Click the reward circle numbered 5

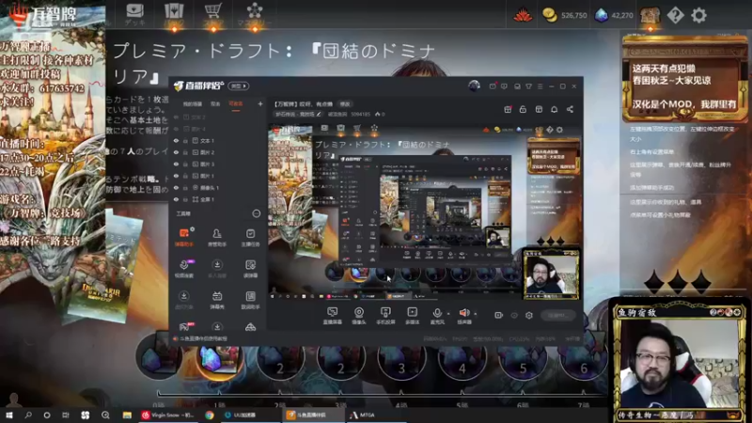tap(523, 358)
